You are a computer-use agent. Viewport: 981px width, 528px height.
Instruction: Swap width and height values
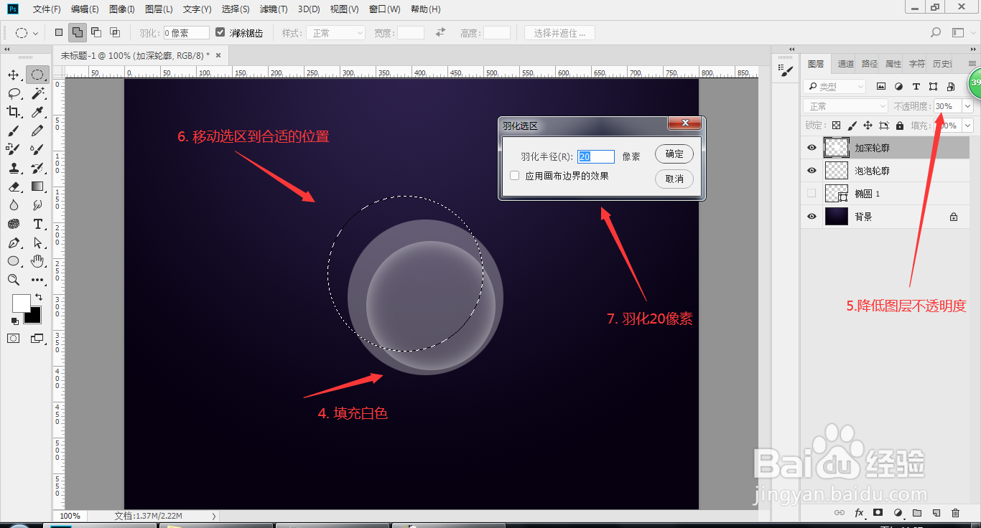click(441, 32)
